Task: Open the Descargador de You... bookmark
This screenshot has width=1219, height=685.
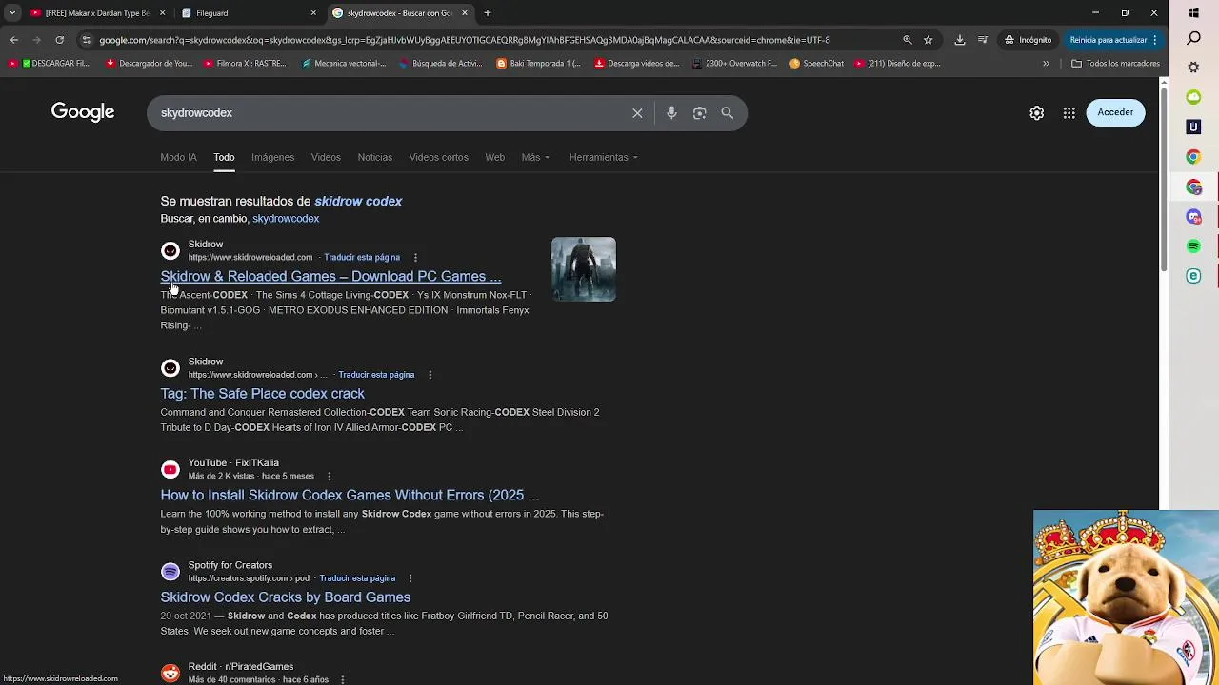Action: tap(150, 64)
